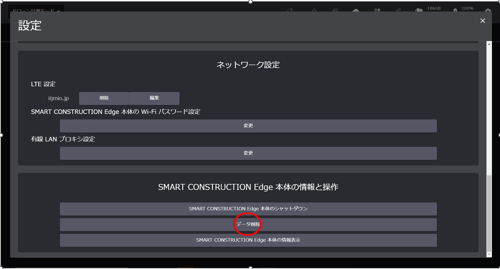Screen dimensions: 500x269
Task: Click the iijmio.jp LTE entry text
Action: pos(58,98)
